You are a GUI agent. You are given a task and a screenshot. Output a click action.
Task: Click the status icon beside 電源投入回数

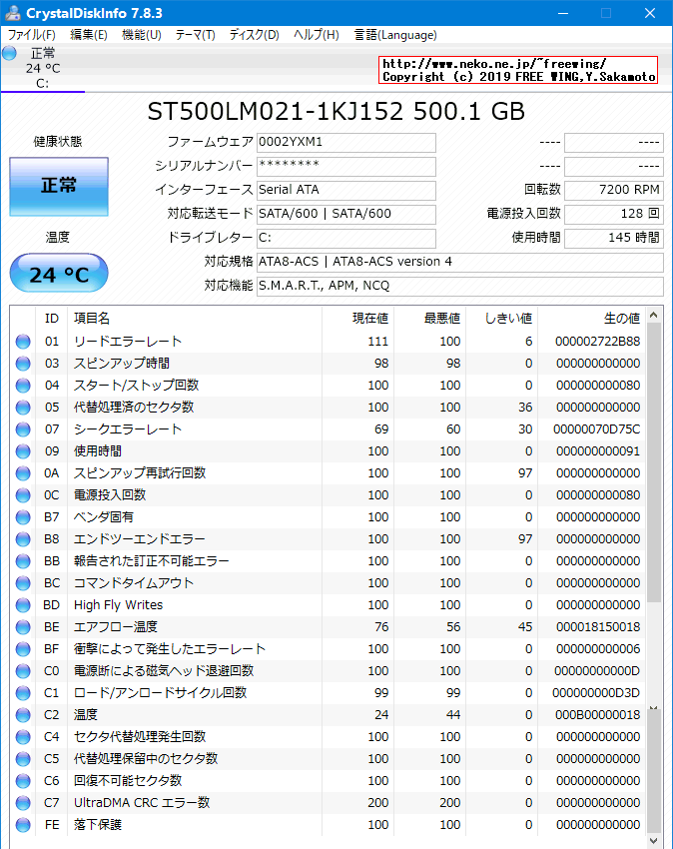24,494
